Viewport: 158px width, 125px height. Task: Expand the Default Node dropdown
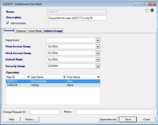click(98, 60)
